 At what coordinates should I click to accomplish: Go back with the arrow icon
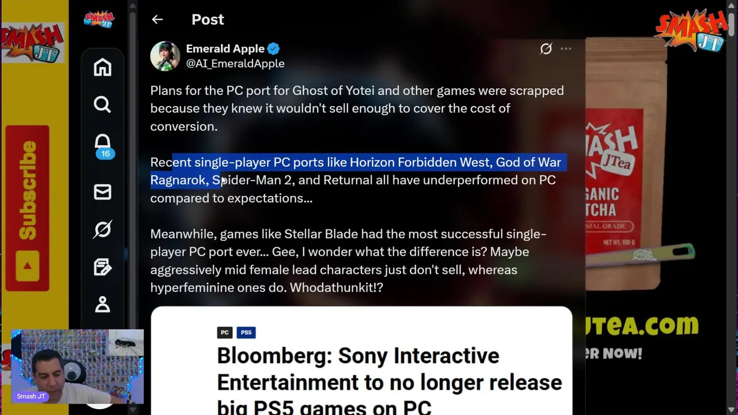point(157,20)
